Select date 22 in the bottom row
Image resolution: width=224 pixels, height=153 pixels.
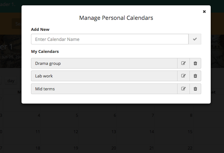pyautogui.click(x=190, y=148)
